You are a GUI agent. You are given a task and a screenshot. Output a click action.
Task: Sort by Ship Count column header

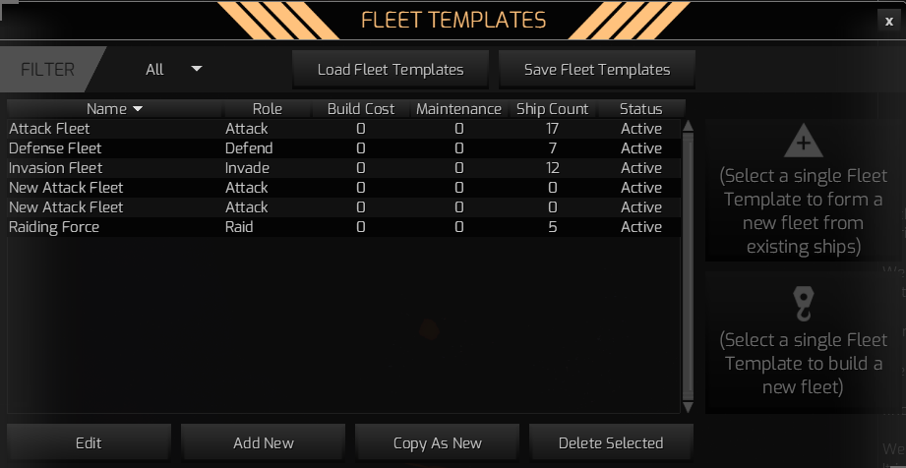[552, 109]
